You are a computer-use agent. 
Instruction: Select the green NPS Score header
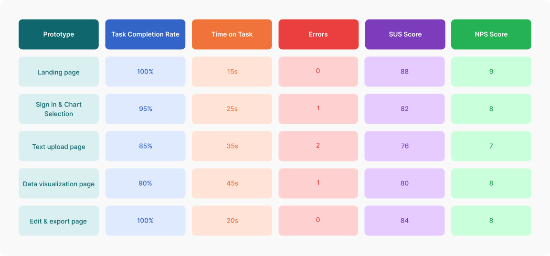click(491, 34)
